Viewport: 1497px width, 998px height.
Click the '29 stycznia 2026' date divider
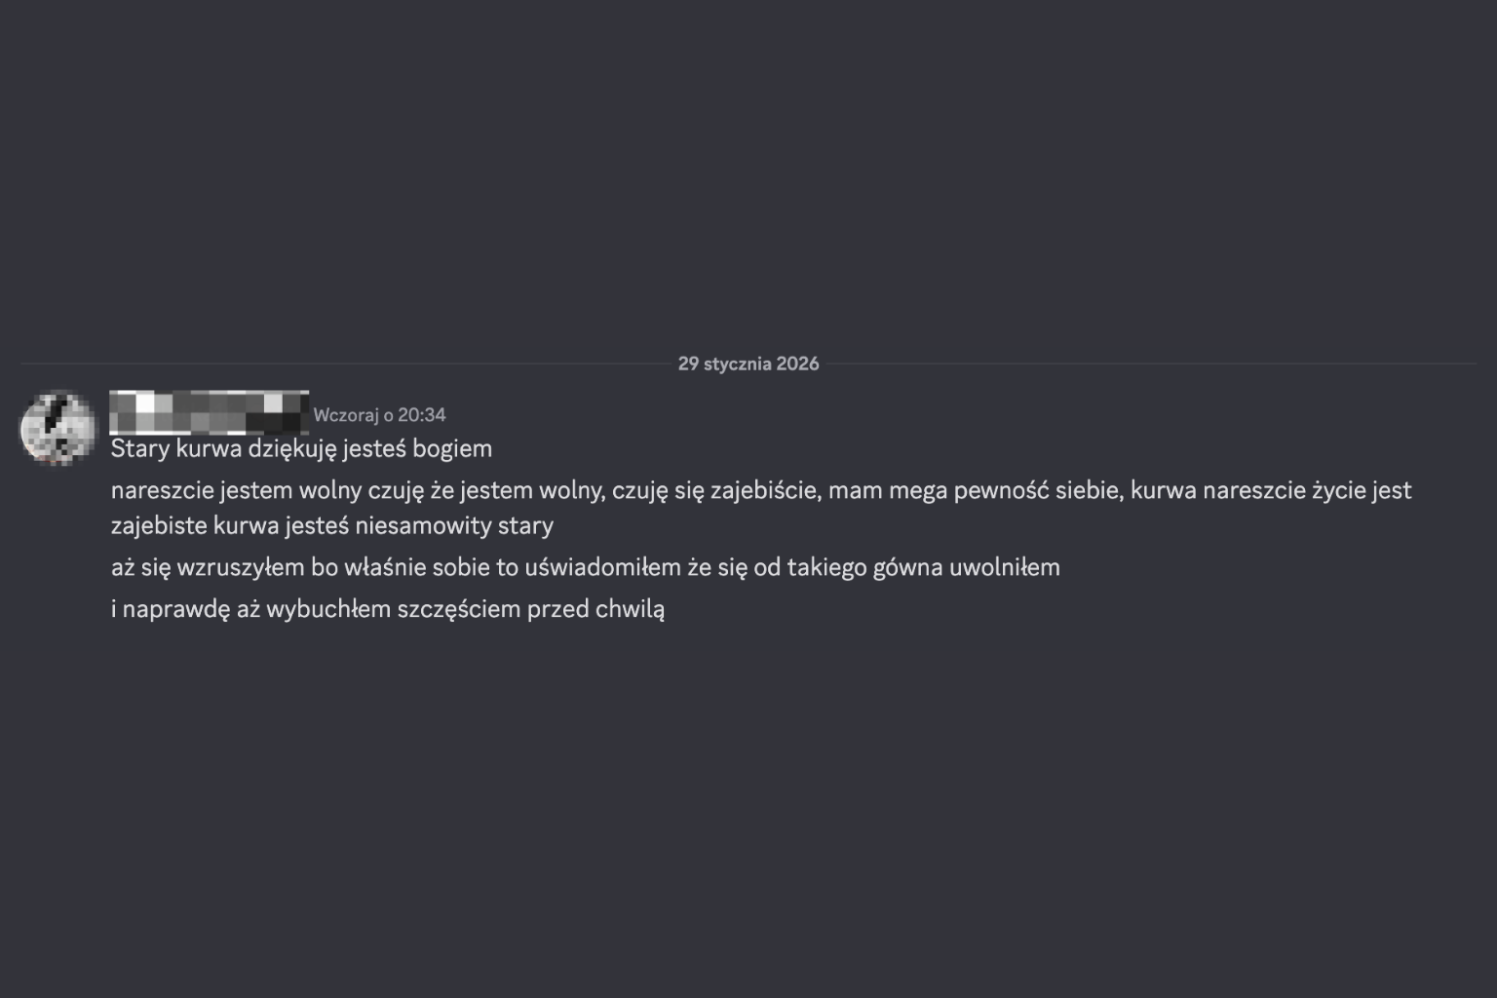tap(748, 364)
